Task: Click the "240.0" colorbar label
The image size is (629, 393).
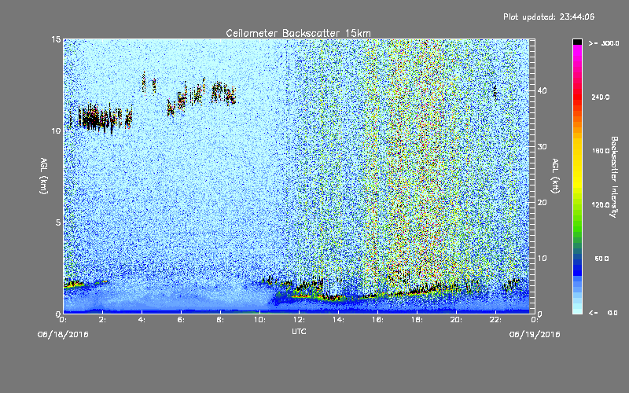Action: (601, 97)
